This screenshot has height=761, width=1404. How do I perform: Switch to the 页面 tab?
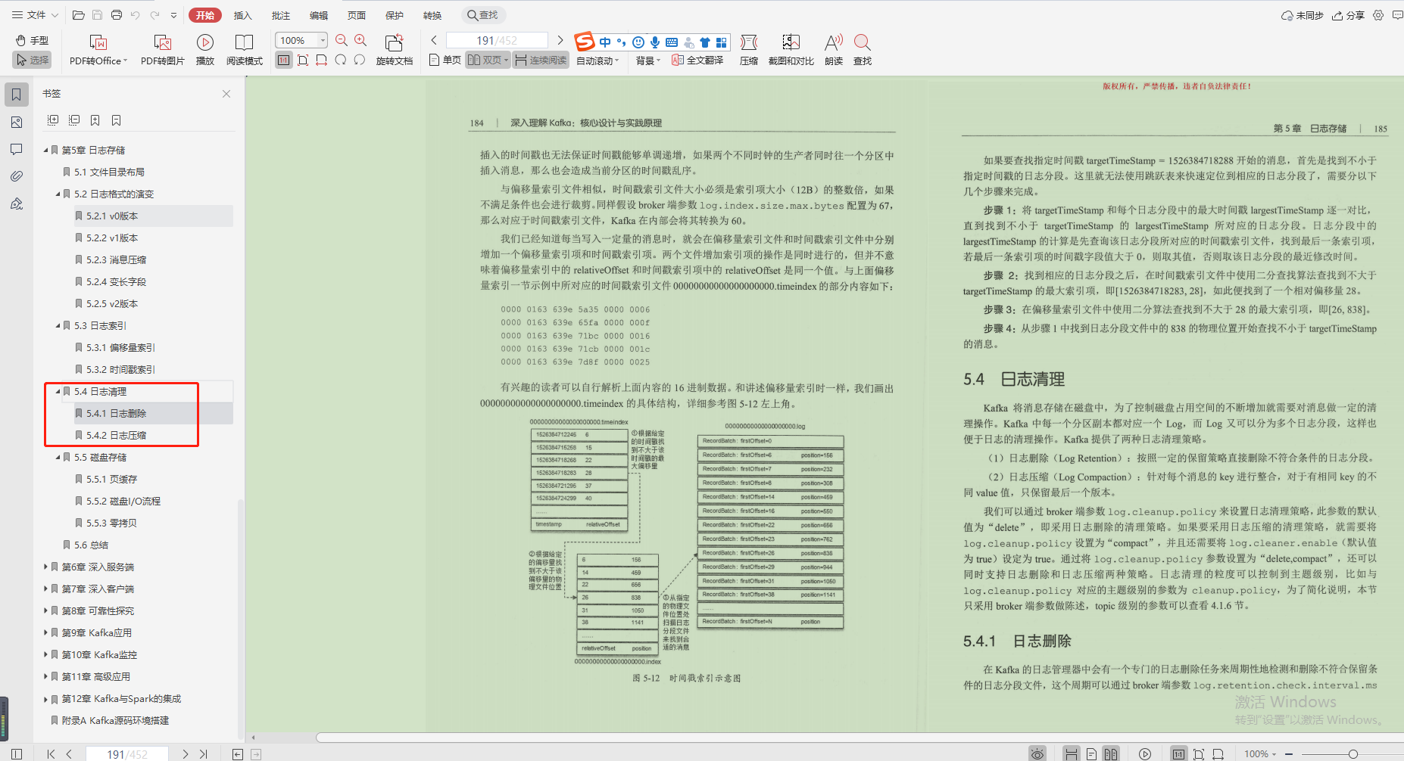tap(357, 15)
